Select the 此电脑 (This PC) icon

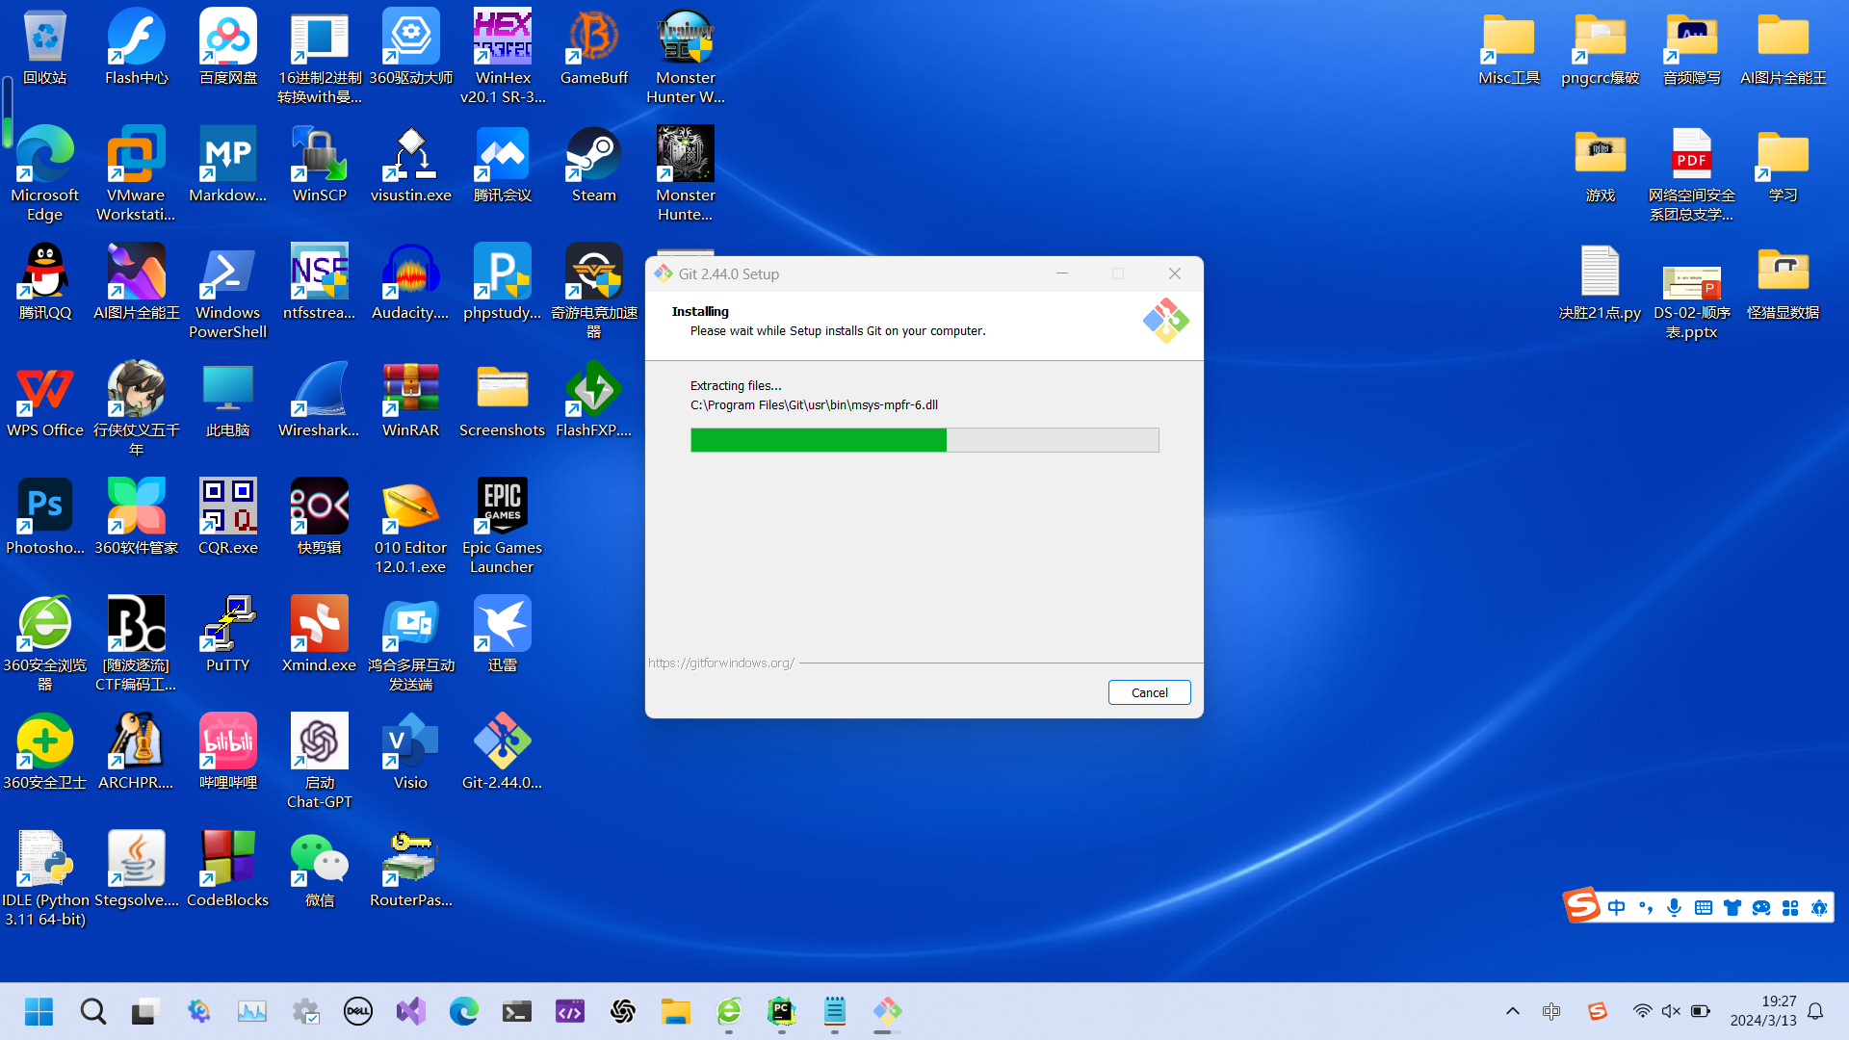(x=228, y=401)
